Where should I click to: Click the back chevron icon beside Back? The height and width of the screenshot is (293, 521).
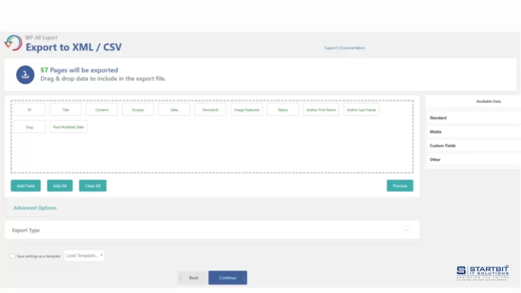(x=181, y=278)
